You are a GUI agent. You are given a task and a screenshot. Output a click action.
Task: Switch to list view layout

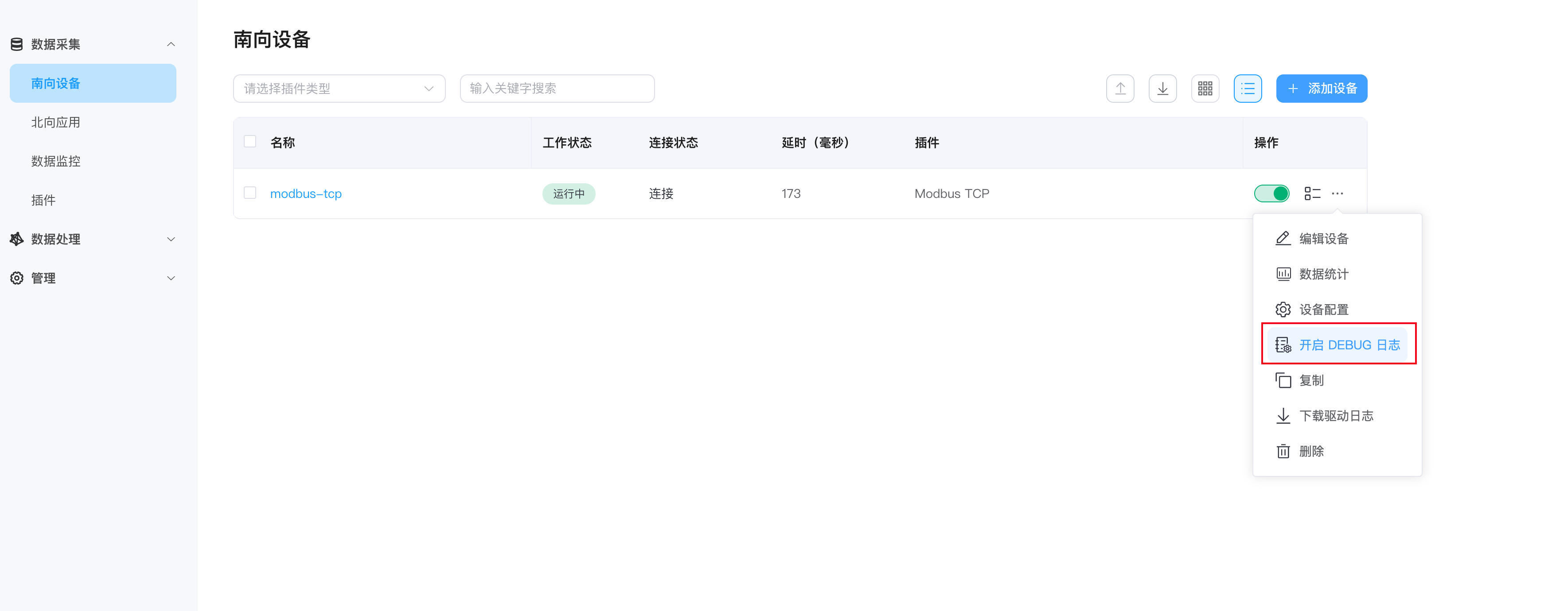(1247, 89)
